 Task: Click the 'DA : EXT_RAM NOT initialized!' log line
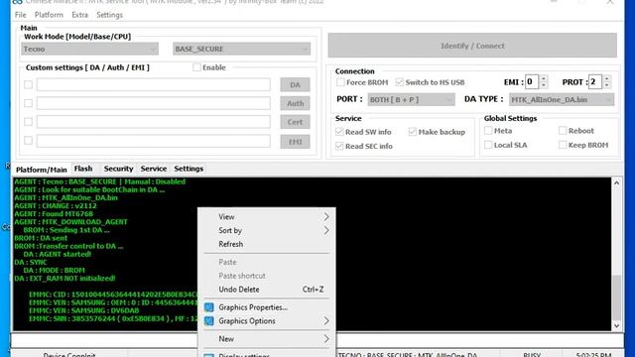coord(64,279)
